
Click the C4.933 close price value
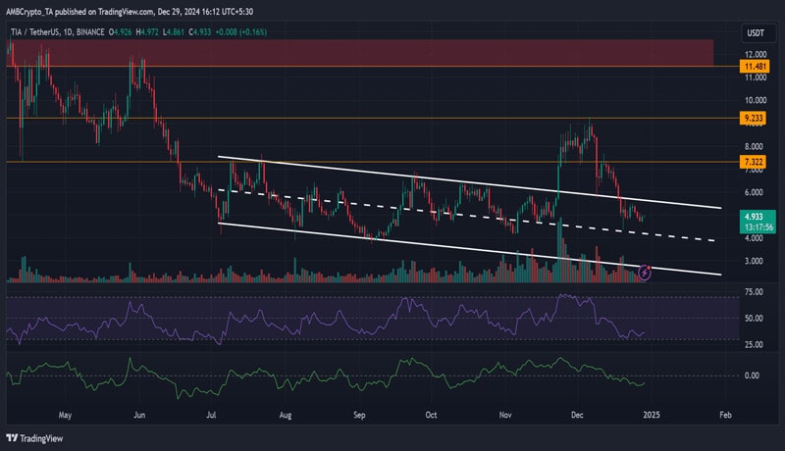coord(200,32)
